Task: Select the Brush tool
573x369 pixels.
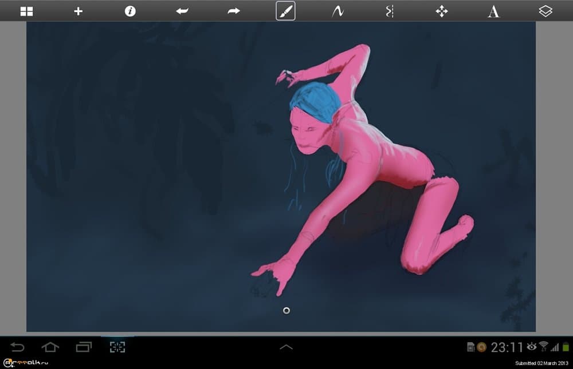Action: [285, 10]
